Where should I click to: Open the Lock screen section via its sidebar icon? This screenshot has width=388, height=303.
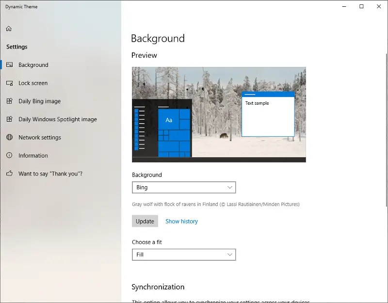pyautogui.click(x=9, y=83)
